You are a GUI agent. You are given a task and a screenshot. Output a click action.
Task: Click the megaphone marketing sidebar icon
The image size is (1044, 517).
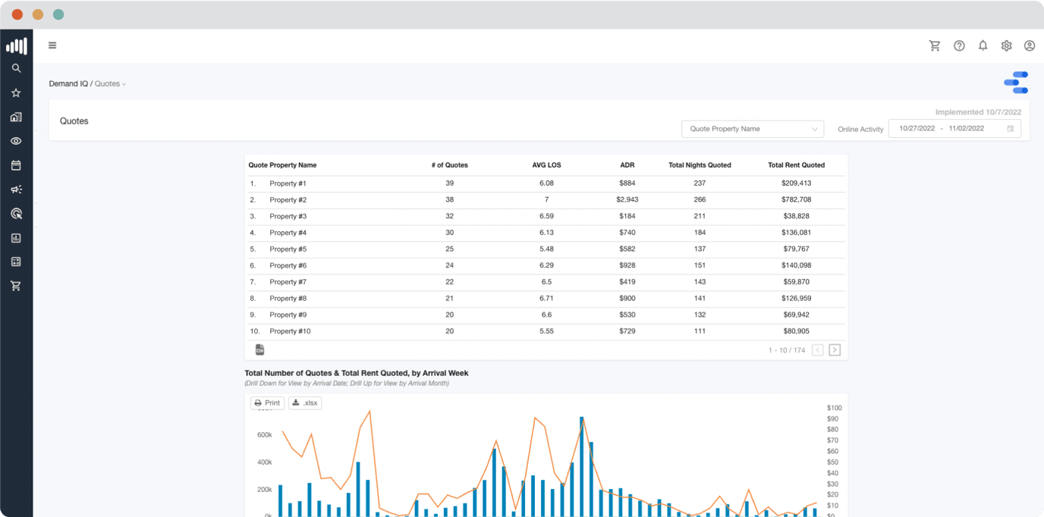[16, 190]
